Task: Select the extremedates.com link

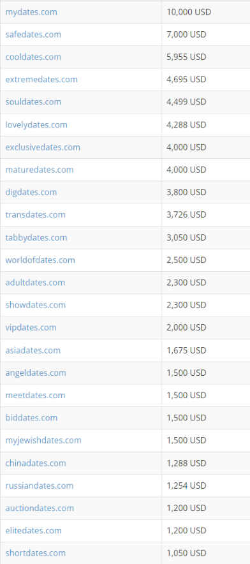Action: [x=41, y=79]
